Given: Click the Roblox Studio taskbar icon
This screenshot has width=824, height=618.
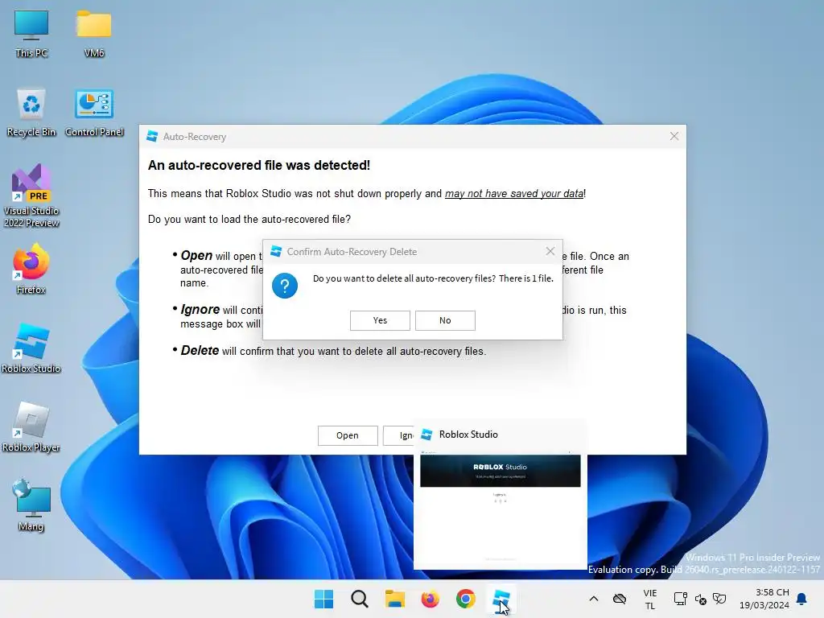Looking at the screenshot, I should pyautogui.click(x=501, y=599).
